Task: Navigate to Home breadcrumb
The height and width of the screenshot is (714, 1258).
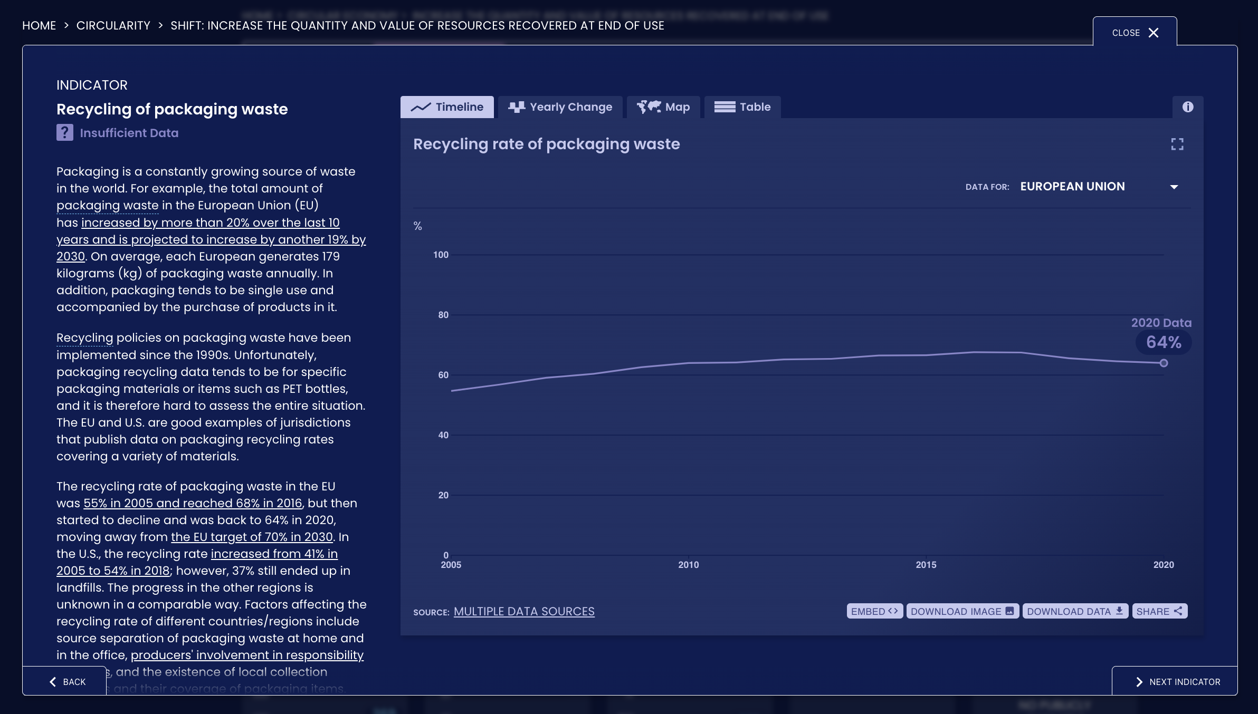Action: (39, 25)
